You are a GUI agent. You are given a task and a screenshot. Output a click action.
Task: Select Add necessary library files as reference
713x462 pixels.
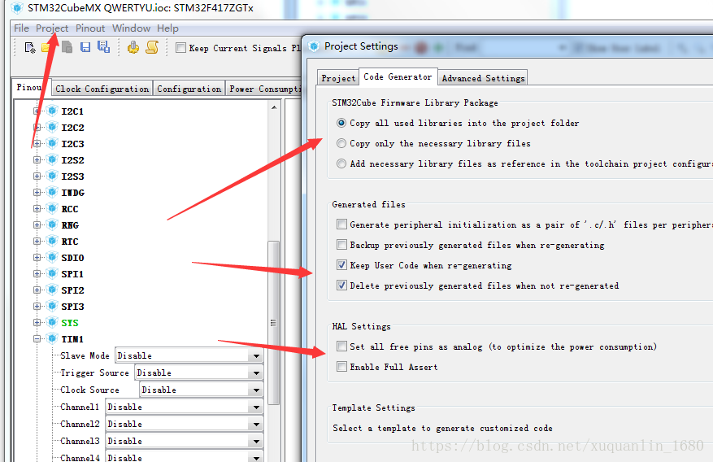click(x=341, y=163)
